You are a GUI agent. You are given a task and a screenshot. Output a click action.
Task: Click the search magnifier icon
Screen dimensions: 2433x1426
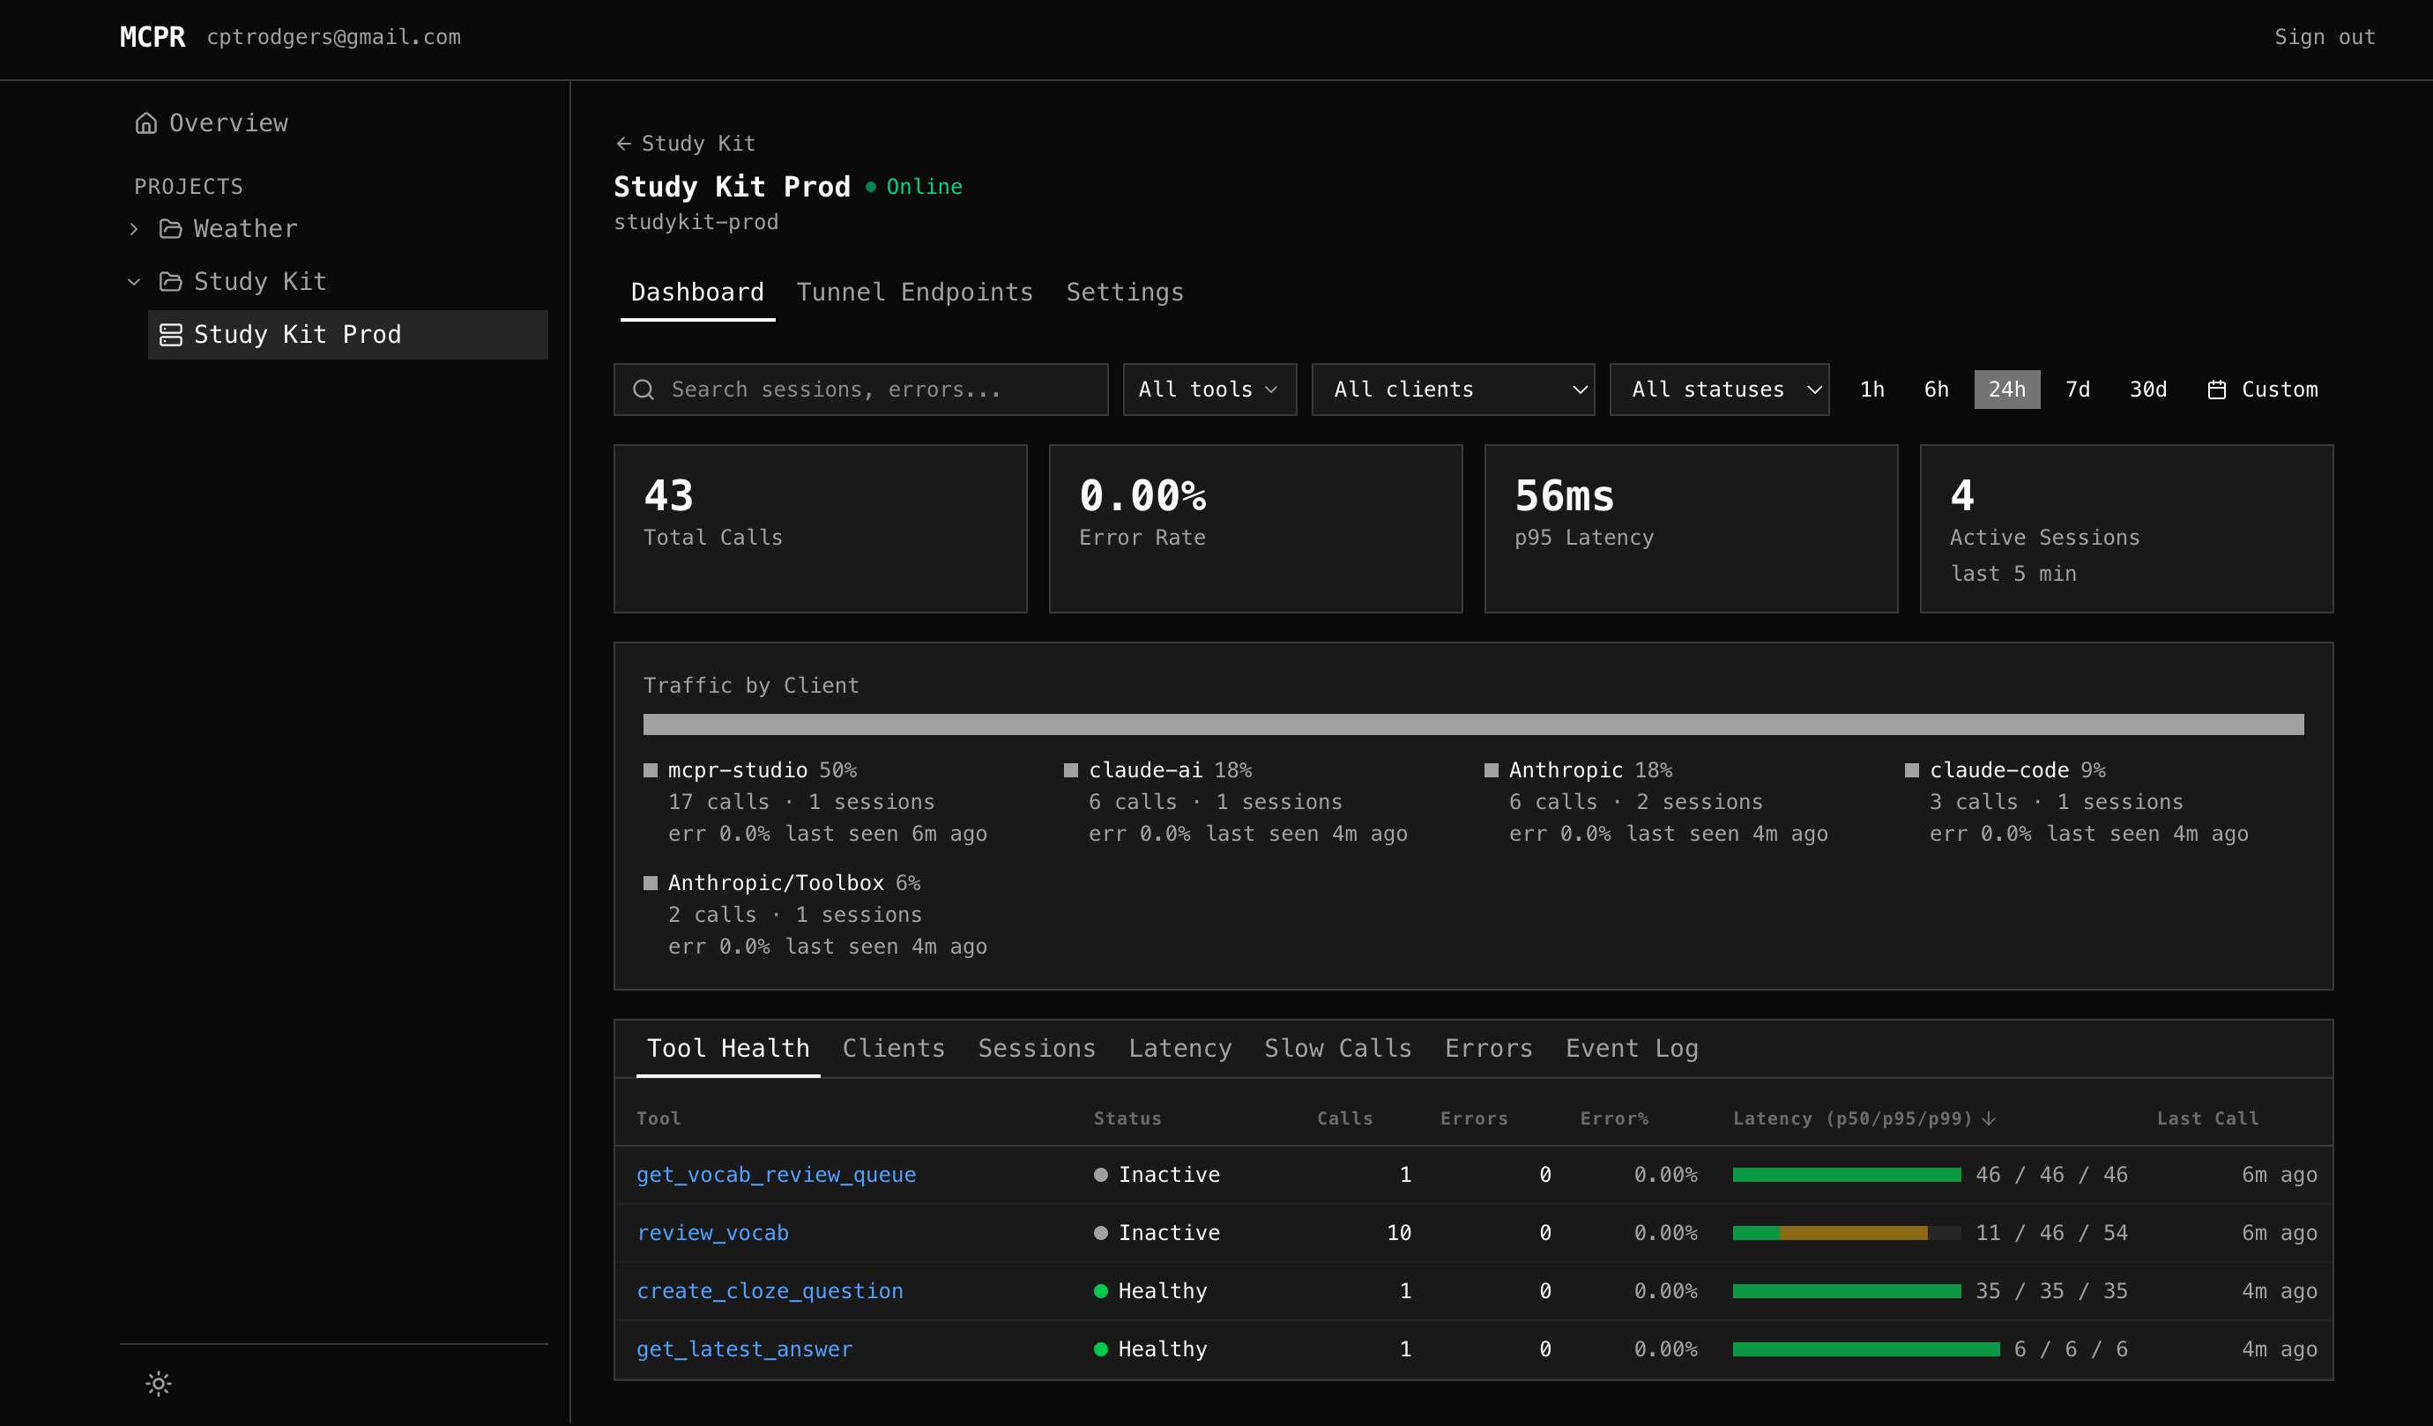point(644,389)
